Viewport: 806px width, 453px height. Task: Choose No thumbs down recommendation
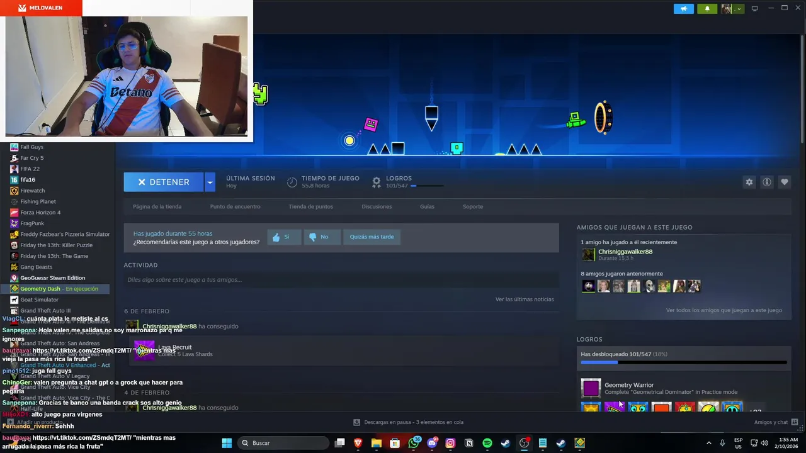tap(322, 237)
